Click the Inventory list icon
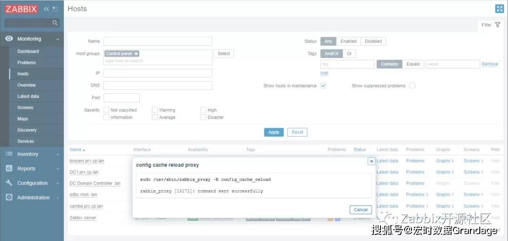The width and height of the screenshot is (508, 241). point(9,154)
